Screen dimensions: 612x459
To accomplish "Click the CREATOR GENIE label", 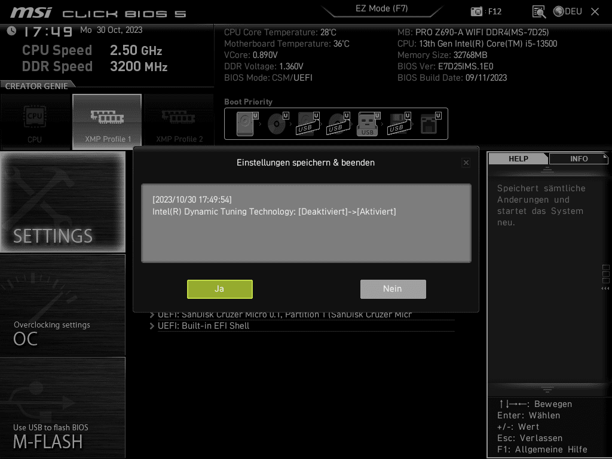I will click(x=36, y=86).
